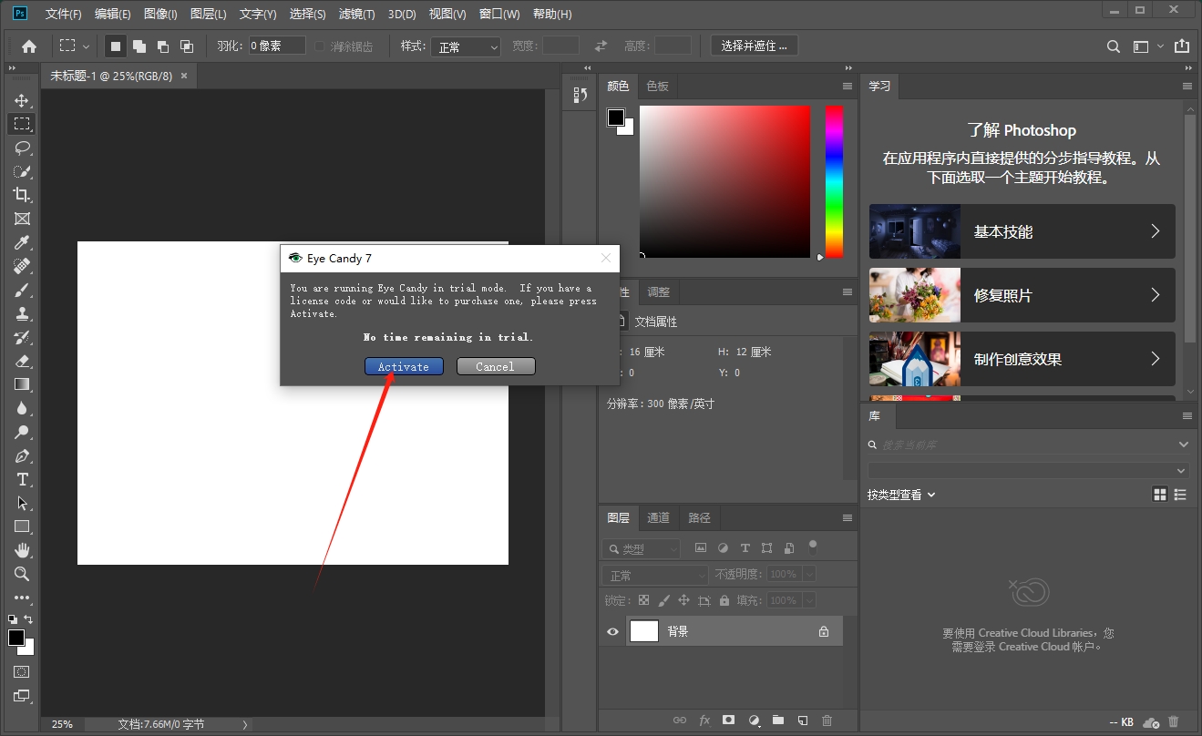Viewport: 1202px width, 736px height.
Task: Toggle lock transparent pixels in Layers panel
Action: coord(643,600)
